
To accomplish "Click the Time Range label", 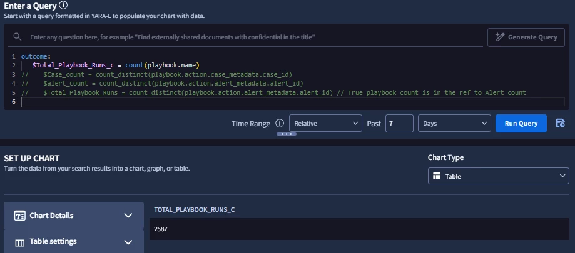I will [251, 124].
